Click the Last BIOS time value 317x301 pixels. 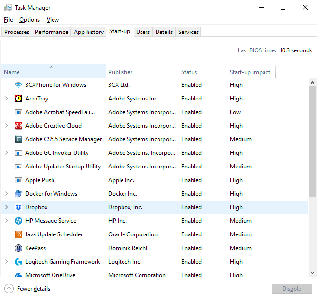click(296, 50)
